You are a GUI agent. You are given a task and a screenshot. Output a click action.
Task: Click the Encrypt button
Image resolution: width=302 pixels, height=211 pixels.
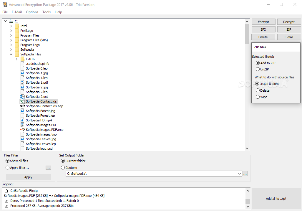pos(263,22)
